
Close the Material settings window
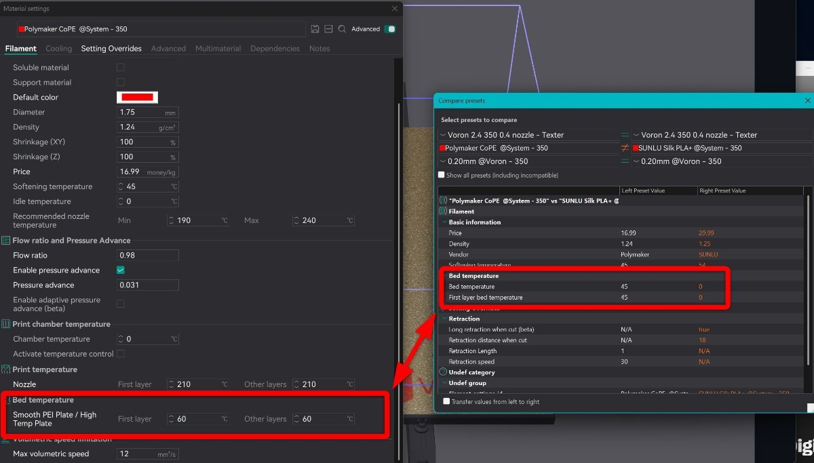[395, 9]
